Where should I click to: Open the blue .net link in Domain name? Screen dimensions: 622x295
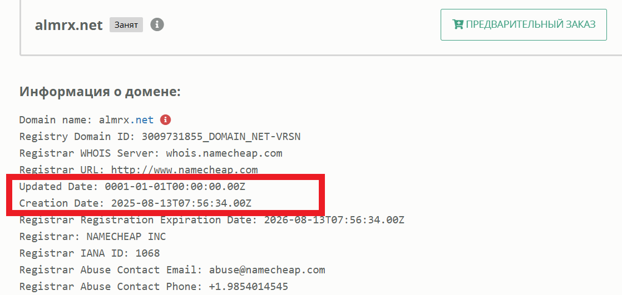pos(142,119)
